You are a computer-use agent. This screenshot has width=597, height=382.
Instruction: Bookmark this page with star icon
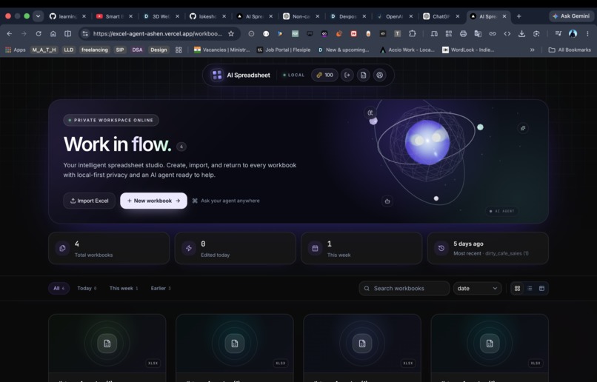231,33
